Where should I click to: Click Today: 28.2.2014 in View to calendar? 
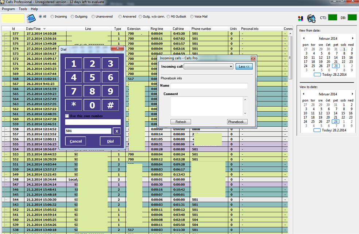334,130
